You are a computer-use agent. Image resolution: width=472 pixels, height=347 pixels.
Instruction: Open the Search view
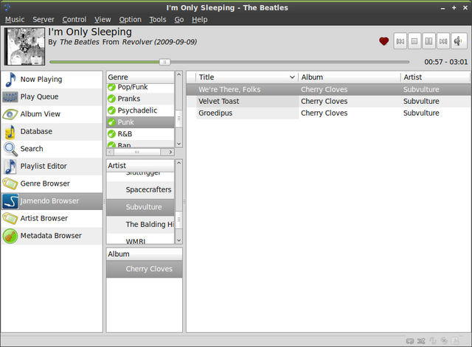pos(52,149)
